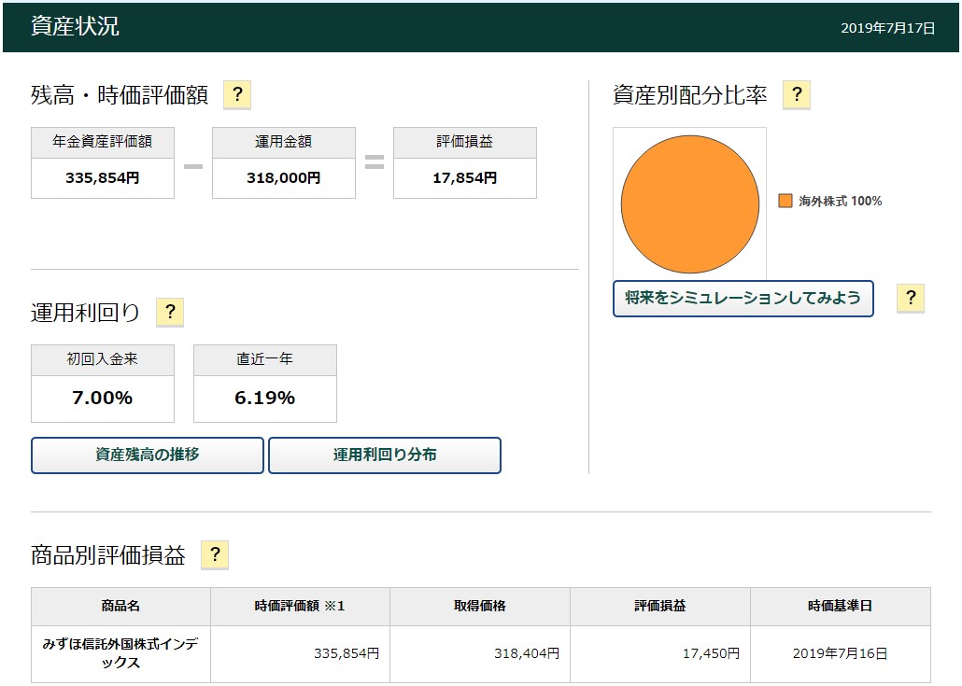The width and height of the screenshot is (962, 686).
Task: Click the 直近一年 label
Action: coord(265,359)
